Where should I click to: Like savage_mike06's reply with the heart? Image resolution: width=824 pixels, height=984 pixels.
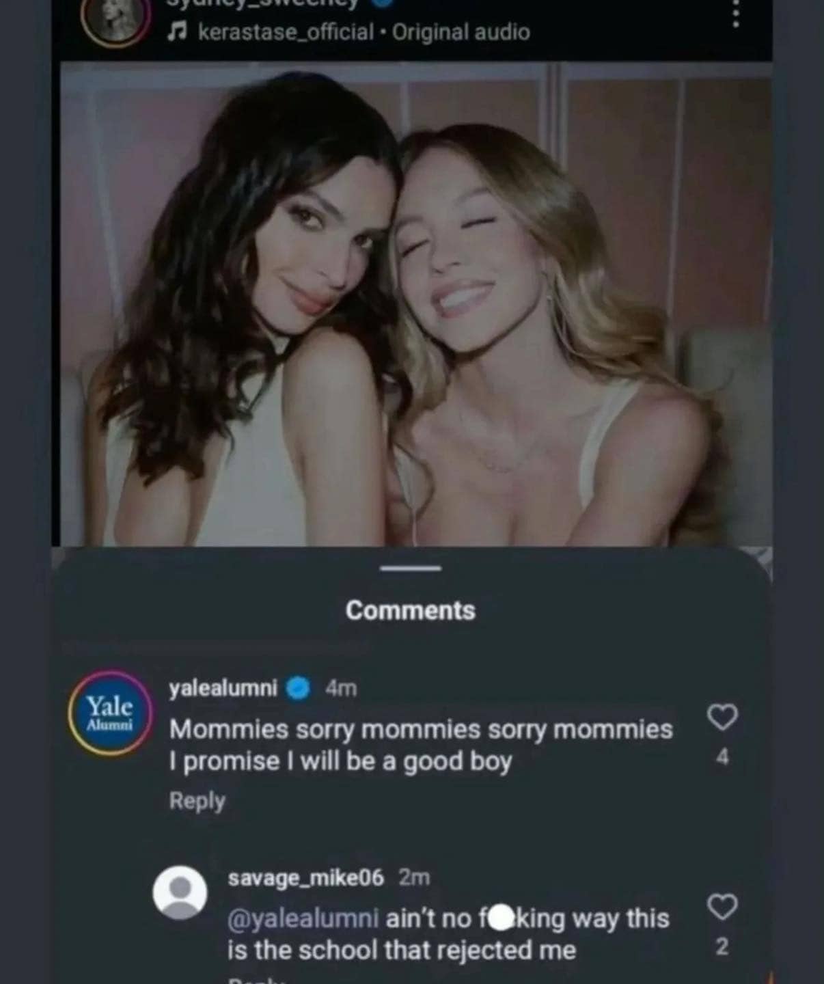pos(722,907)
